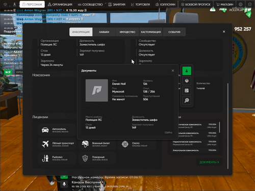Select the magnifier search icon in side strip
The width and height of the screenshot is (255, 191).
tap(187, 100)
